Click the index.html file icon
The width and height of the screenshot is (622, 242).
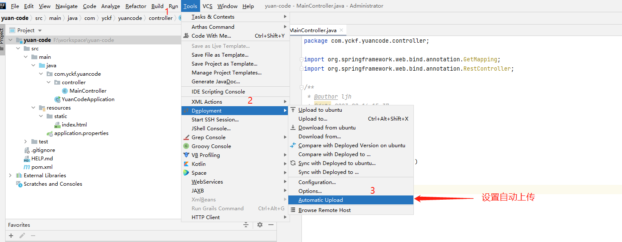[x=57, y=125]
